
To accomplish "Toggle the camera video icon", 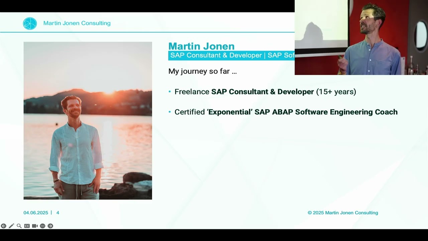I will (x=35, y=226).
